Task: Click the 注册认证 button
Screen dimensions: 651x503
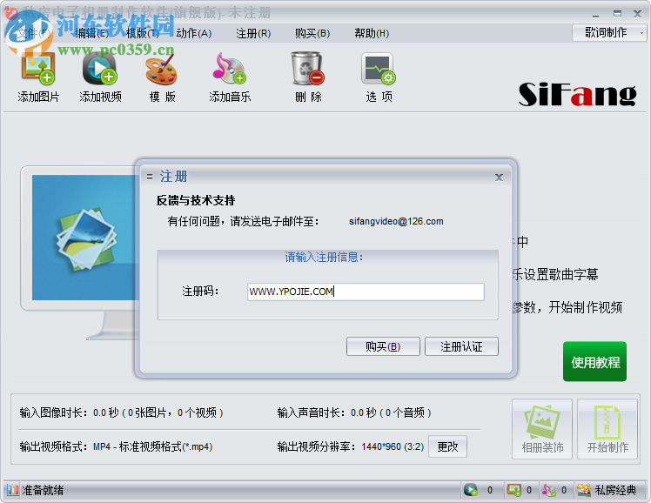Action: [461, 346]
